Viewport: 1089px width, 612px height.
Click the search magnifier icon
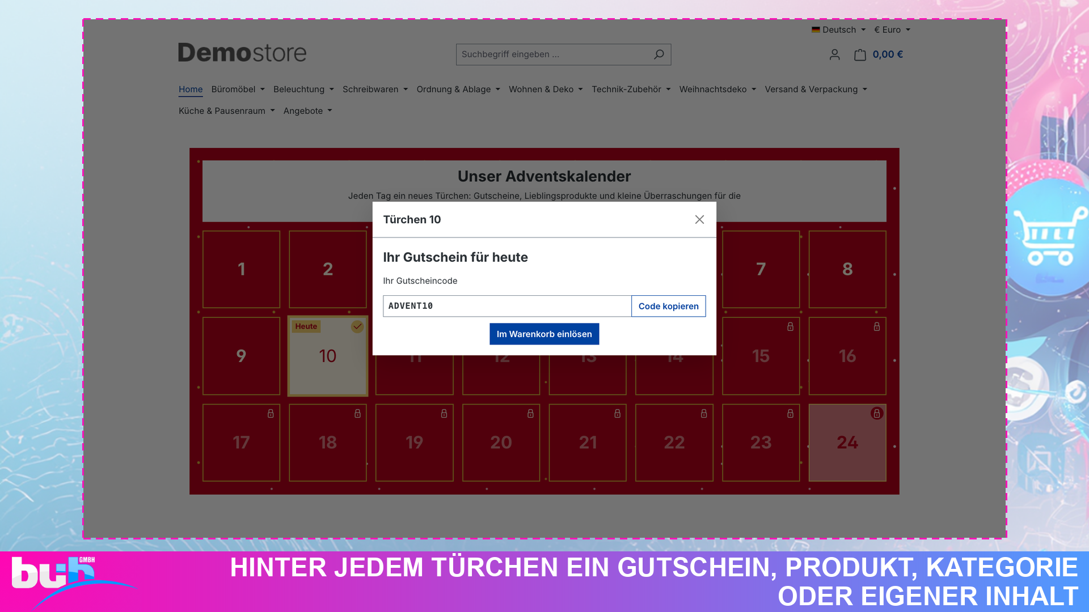click(659, 54)
